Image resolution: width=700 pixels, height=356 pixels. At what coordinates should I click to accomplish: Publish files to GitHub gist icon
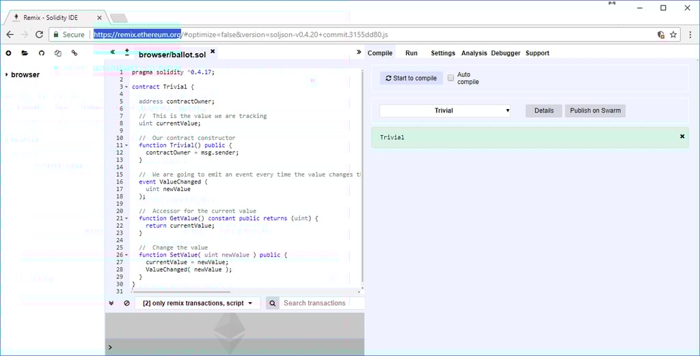pyautogui.click(x=42, y=53)
